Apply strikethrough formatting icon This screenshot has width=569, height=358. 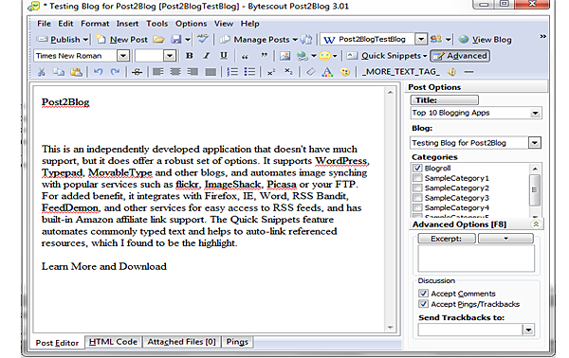tap(137, 72)
